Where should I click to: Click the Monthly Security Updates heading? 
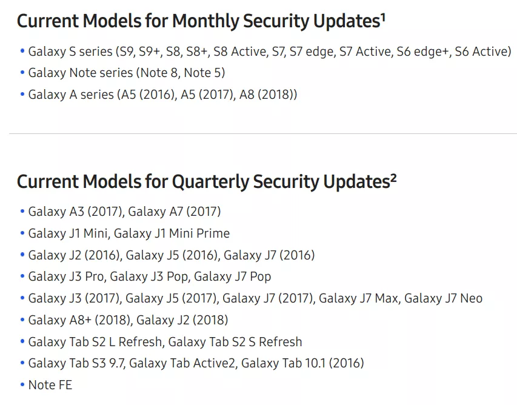point(201,21)
